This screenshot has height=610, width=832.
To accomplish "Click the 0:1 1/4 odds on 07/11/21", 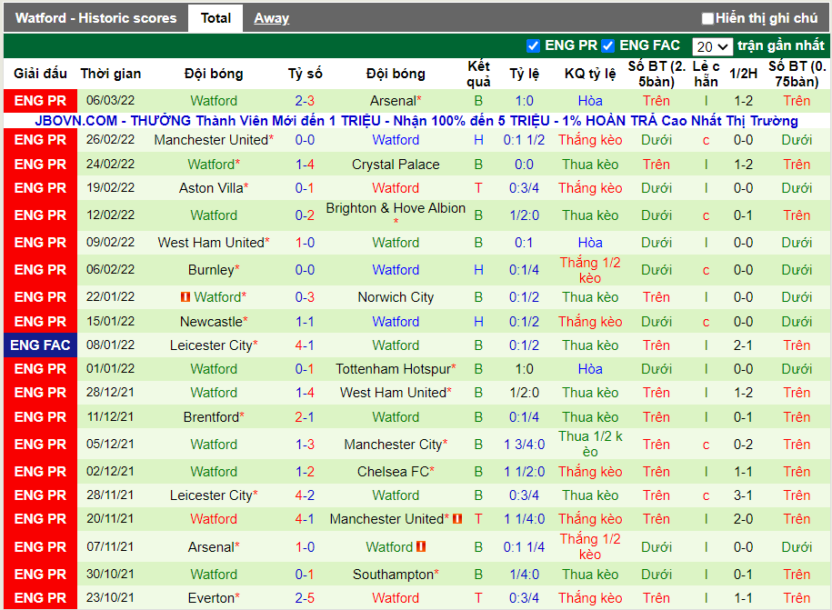I will (x=525, y=547).
